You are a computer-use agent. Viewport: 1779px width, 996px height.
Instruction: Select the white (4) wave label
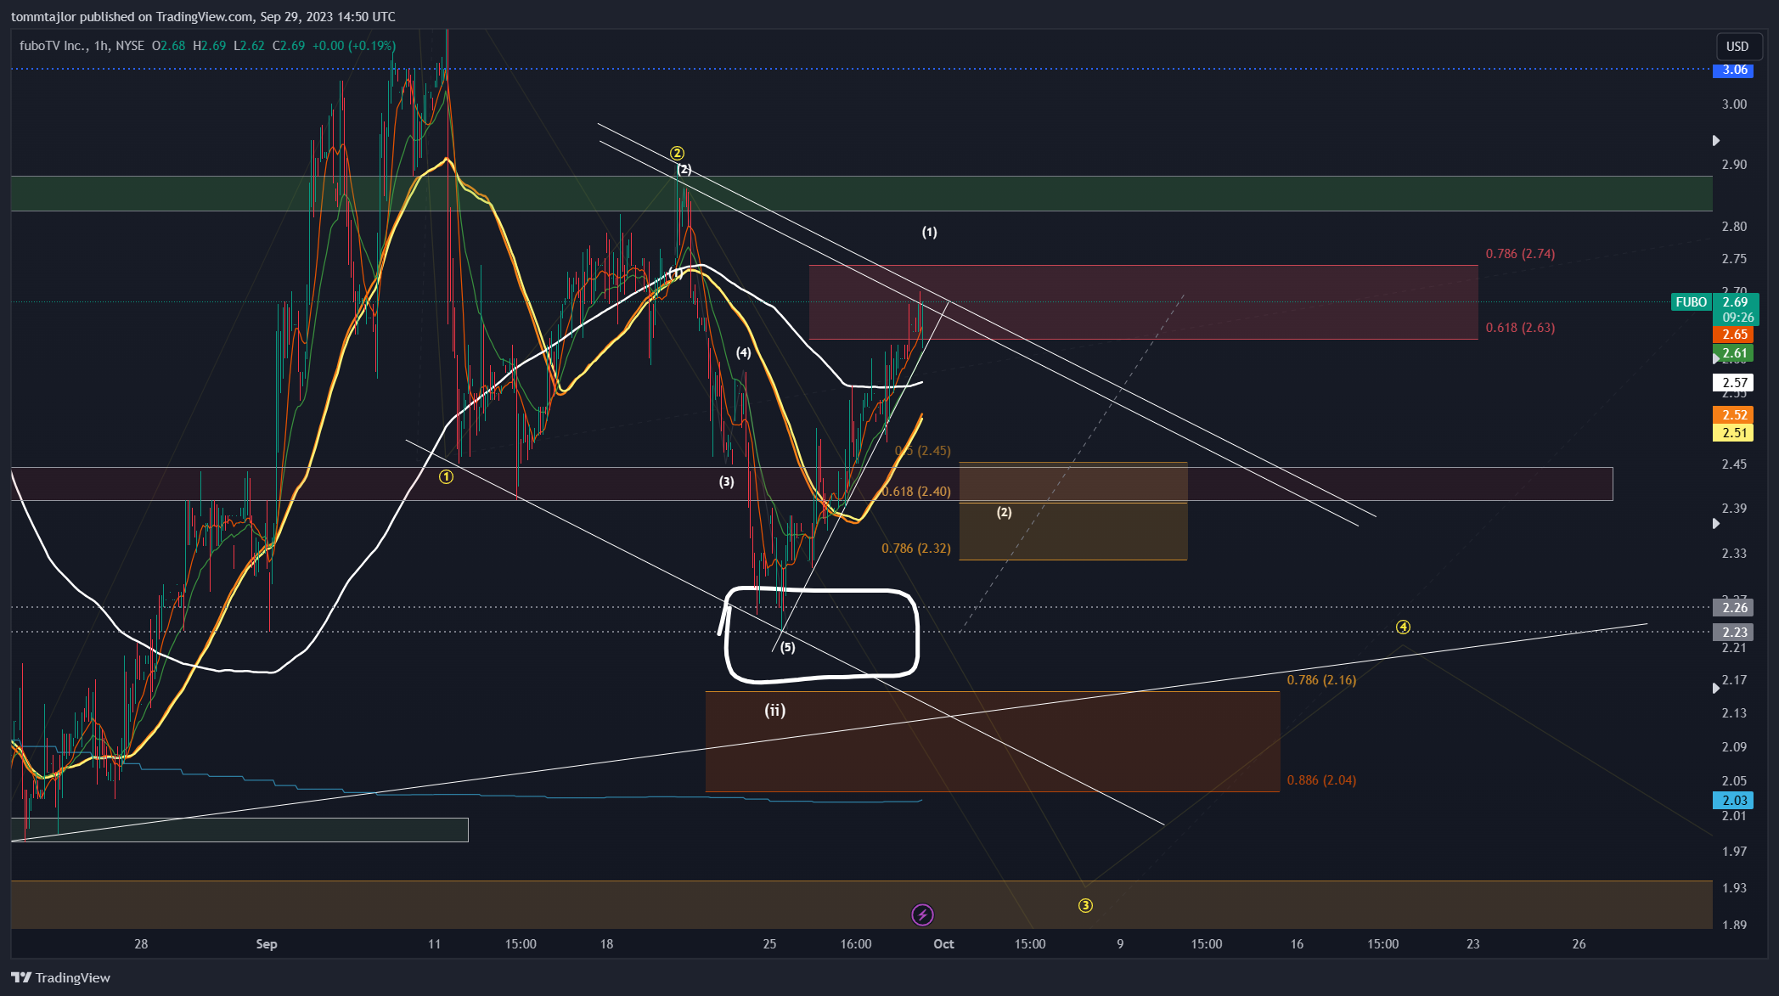(743, 353)
